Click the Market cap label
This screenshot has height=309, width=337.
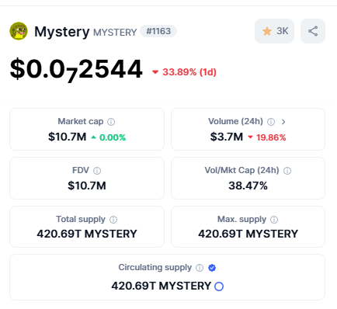coord(81,121)
